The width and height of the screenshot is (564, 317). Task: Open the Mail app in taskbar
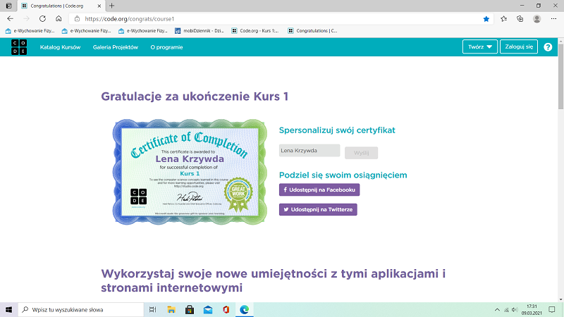point(207,309)
